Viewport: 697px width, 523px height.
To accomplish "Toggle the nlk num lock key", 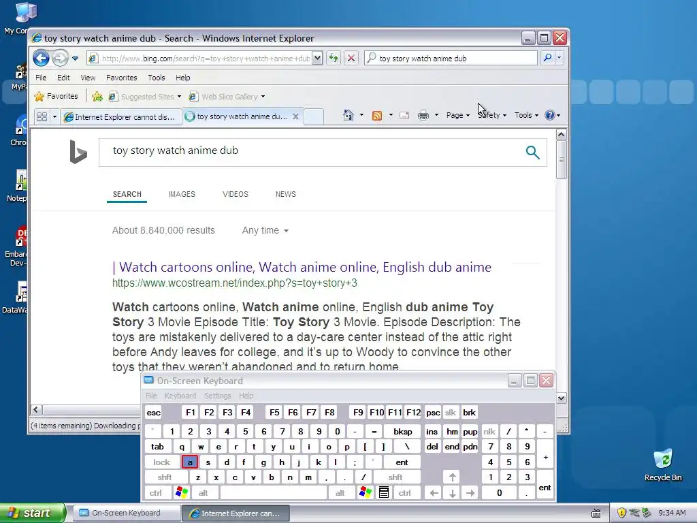I will coord(489,431).
